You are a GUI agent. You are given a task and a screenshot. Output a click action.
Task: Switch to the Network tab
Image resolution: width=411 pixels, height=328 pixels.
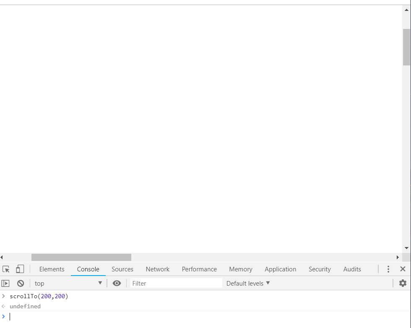pos(157,269)
